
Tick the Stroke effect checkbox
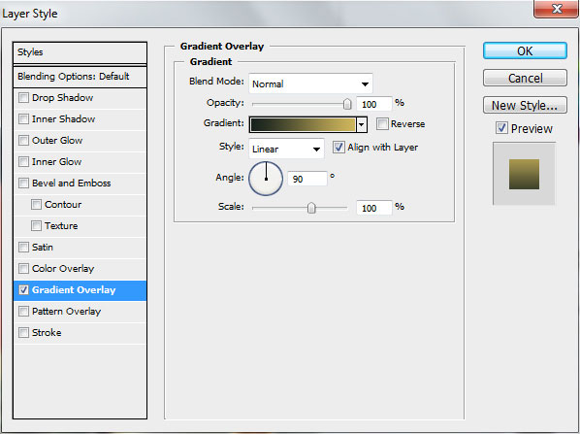point(23,332)
